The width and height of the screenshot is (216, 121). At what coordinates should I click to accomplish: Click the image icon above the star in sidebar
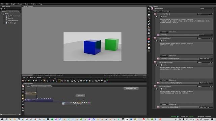coord(149,48)
